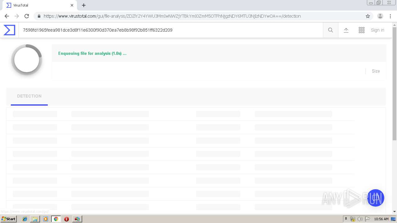Image resolution: width=397 pixels, height=223 pixels.
Task: Click the scrollbar down arrow
Action: [x=395, y=212]
